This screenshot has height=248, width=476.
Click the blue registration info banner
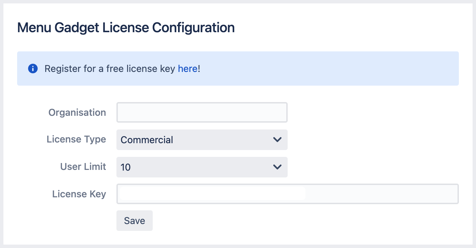(x=238, y=69)
